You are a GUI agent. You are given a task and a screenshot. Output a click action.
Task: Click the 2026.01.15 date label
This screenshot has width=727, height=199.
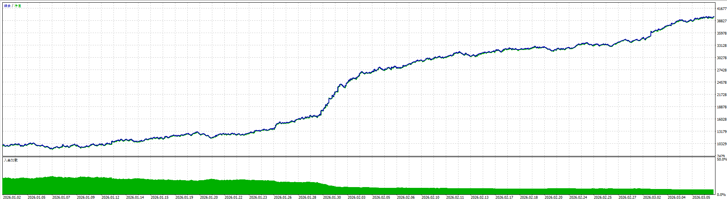(x=160, y=197)
